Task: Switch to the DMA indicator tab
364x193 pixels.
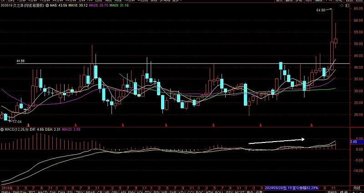Action: [62, 192]
